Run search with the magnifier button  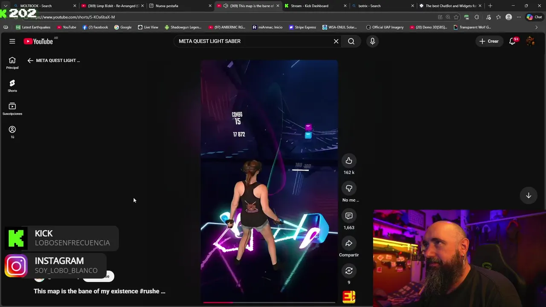click(351, 41)
